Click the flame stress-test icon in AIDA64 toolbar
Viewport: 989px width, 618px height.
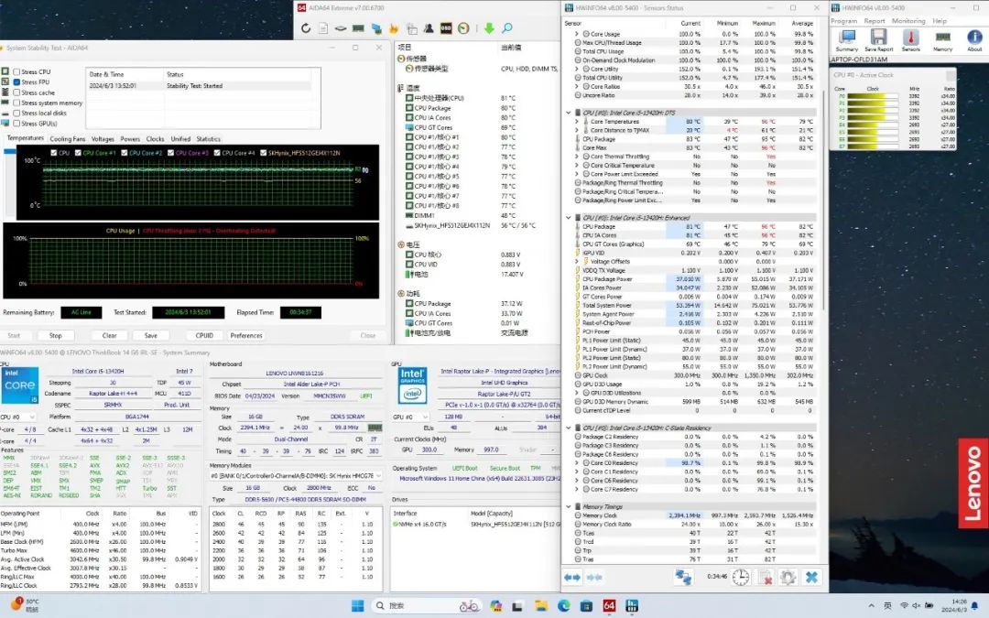[394, 27]
